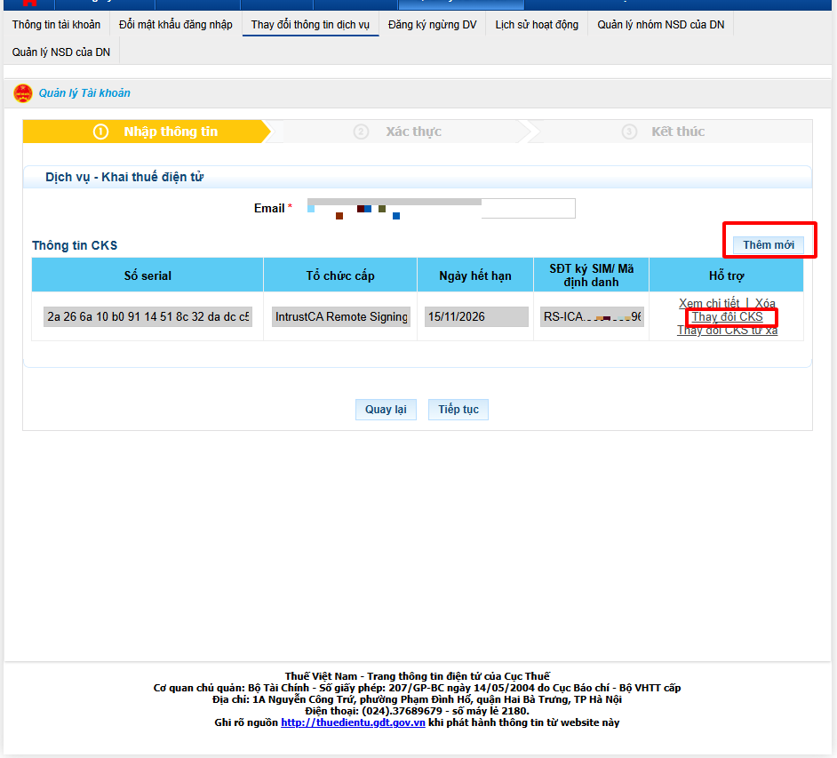Click the step 2 circle for Xác thực
837x758 pixels.
pyautogui.click(x=361, y=132)
